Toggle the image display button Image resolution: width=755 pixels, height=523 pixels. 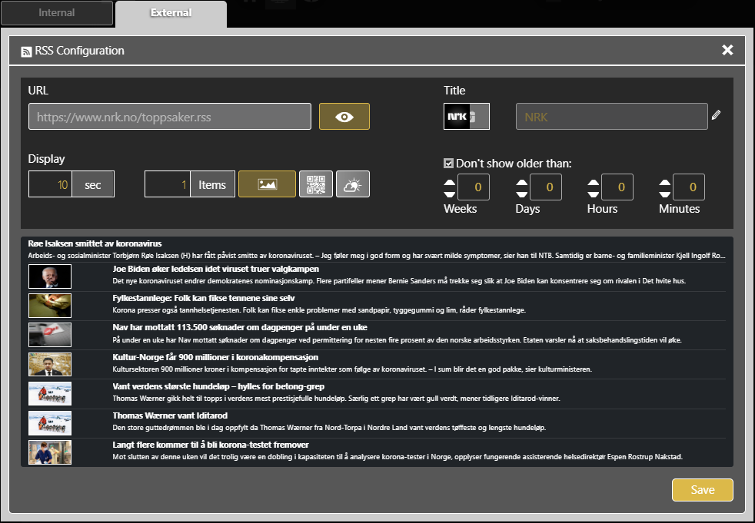click(268, 184)
